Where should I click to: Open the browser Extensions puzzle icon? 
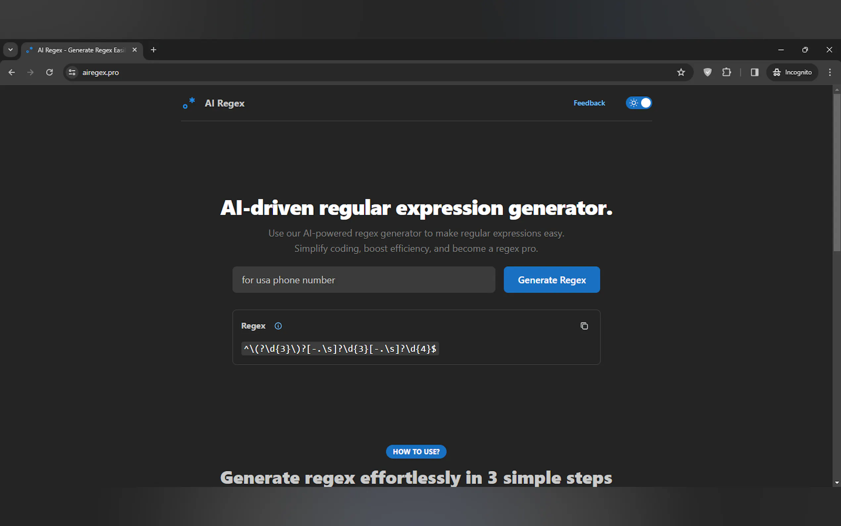coord(726,72)
